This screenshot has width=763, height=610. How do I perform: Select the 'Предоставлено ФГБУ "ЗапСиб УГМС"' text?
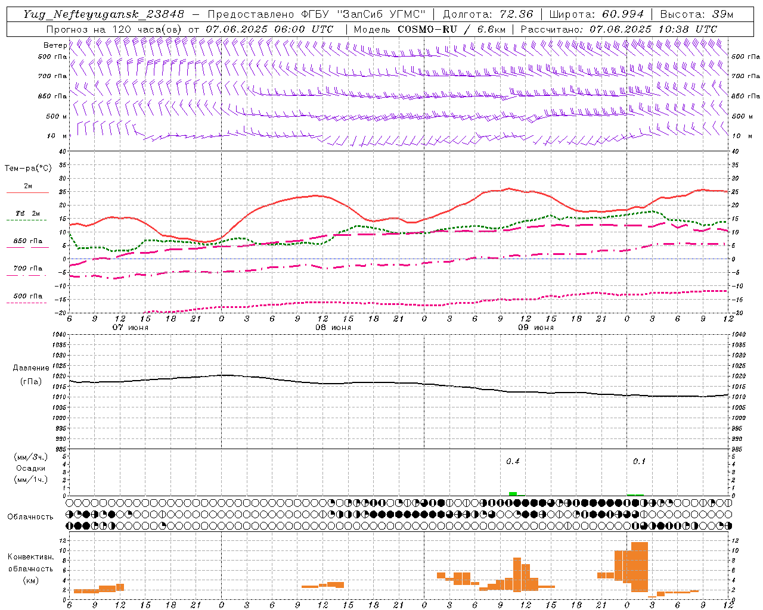pos(318,14)
